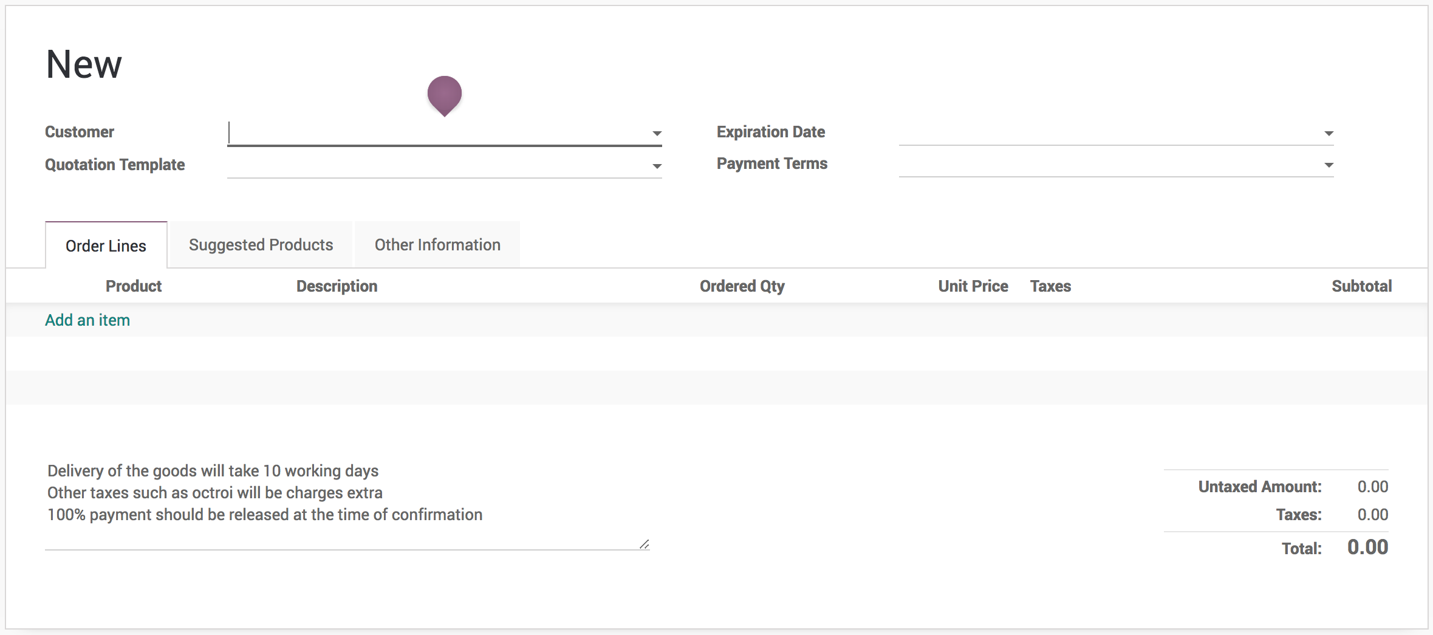Screen dimensions: 1433x635
Task: Click the Taxes column header
Action: 1050,286
